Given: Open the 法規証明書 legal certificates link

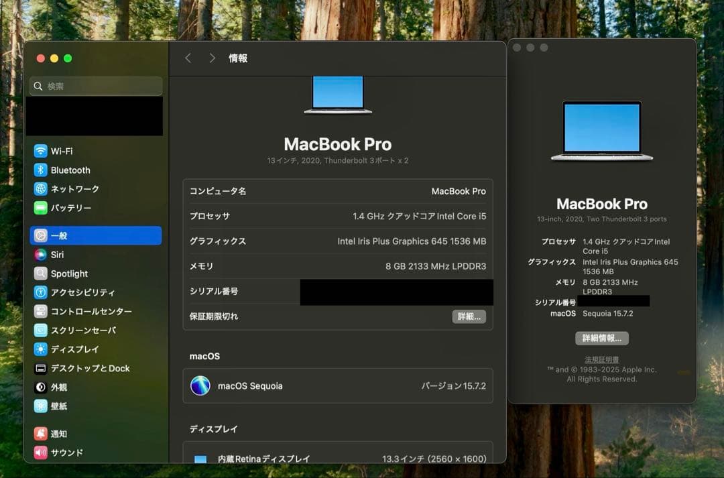Looking at the screenshot, I should coord(601,359).
